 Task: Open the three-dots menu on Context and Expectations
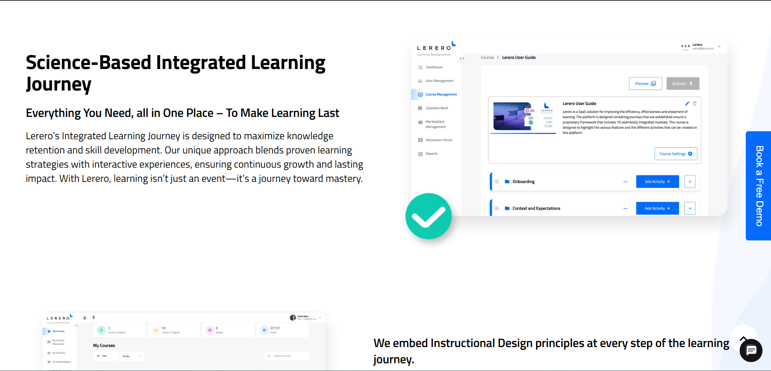pyautogui.click(x=625, y=209)
